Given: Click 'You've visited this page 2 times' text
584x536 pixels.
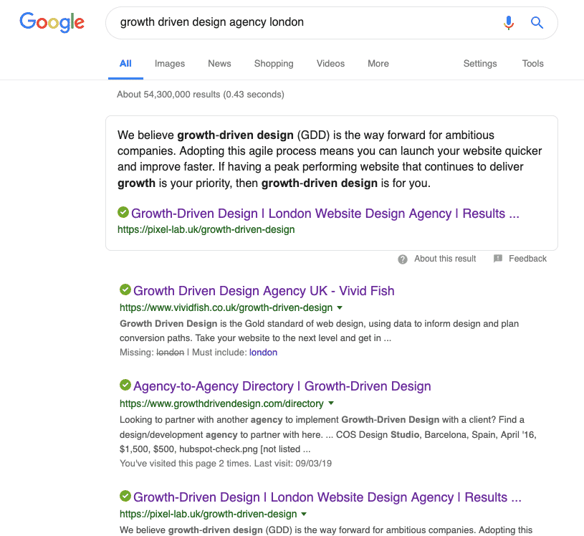Looking at the screenshot, I should (226, 464).
